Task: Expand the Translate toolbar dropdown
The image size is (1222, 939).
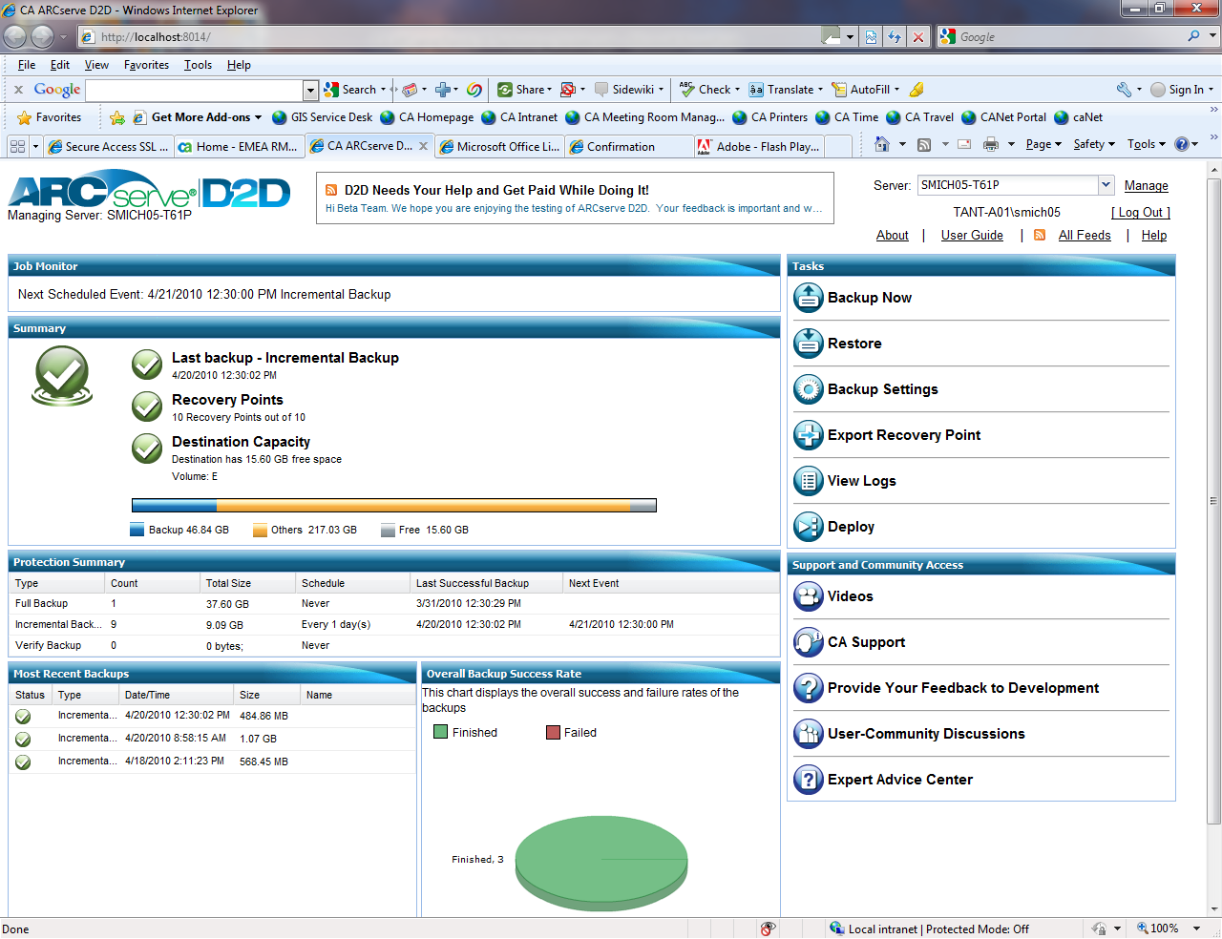Action: coord(820,90)
